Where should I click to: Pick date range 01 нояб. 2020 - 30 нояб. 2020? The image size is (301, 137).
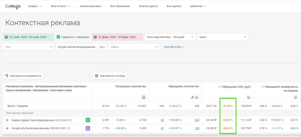28,37
